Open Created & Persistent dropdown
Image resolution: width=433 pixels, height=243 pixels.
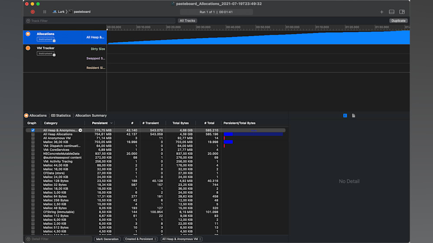[141, 239]
